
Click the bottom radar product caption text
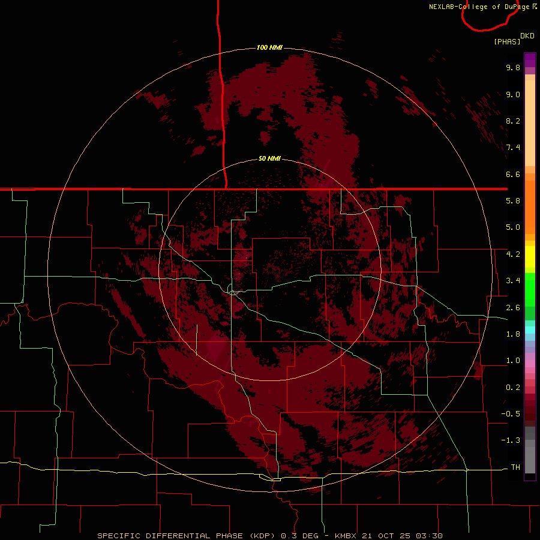coord(270,536)
